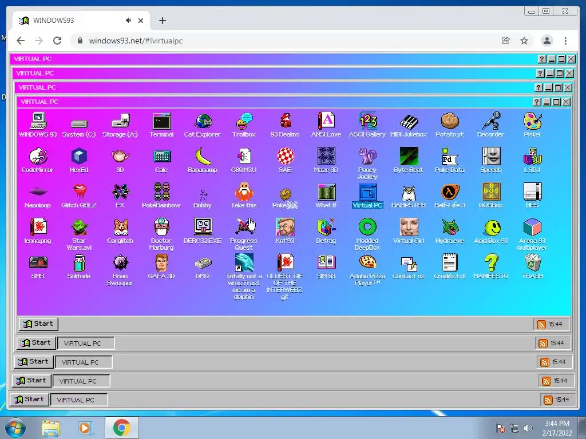Open the Chrome three-dot menu
The image size is (586, 439).
point(565,41)
